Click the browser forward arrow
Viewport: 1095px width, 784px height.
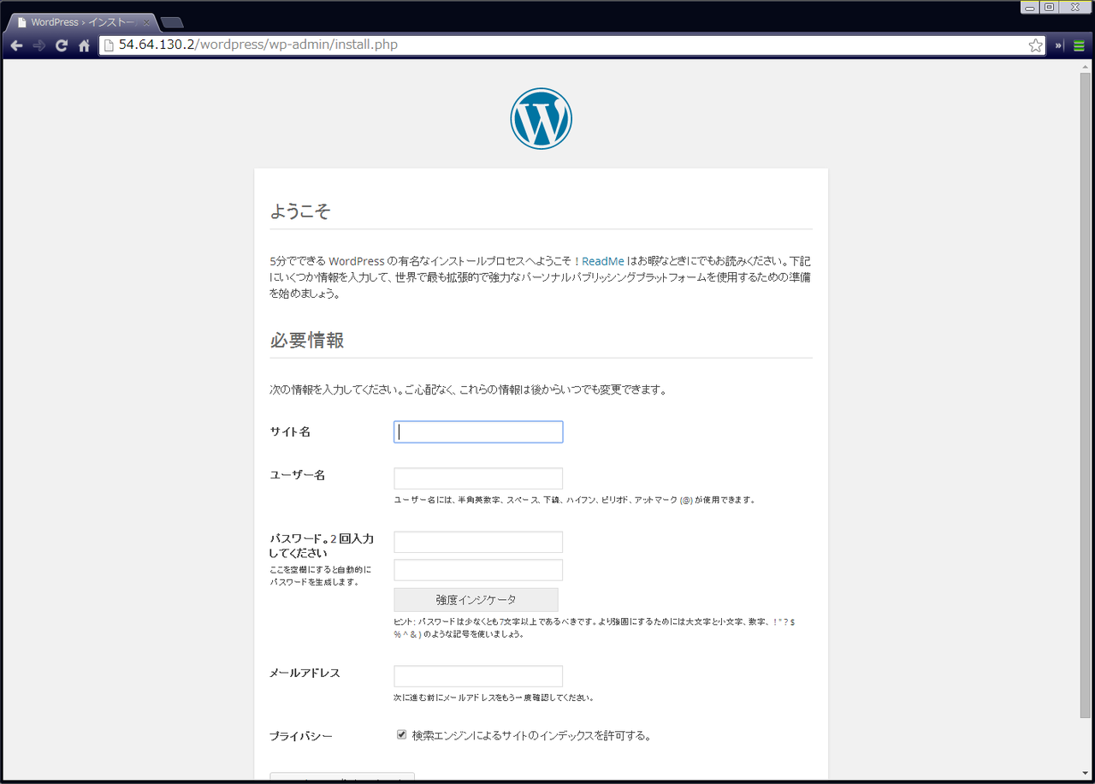pos(38,45)
